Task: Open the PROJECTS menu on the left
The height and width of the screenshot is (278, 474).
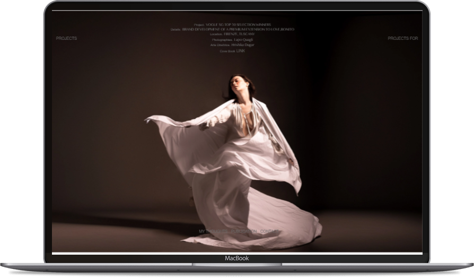Action: click(66, 38)
